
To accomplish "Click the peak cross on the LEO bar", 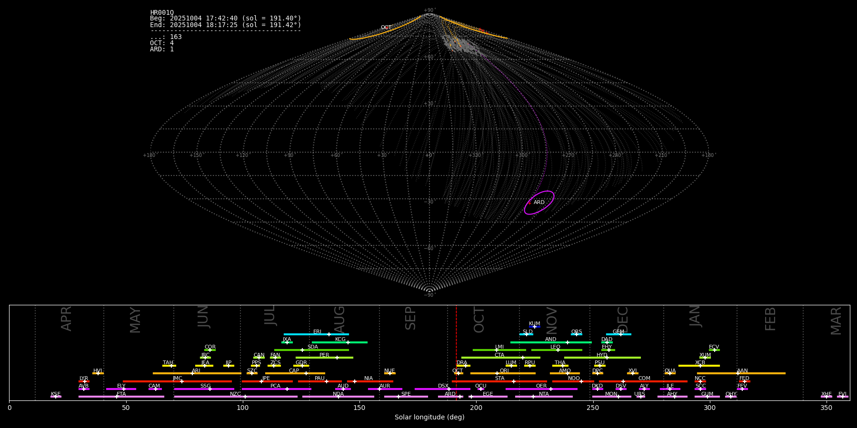I will click(x=558, y=350).
